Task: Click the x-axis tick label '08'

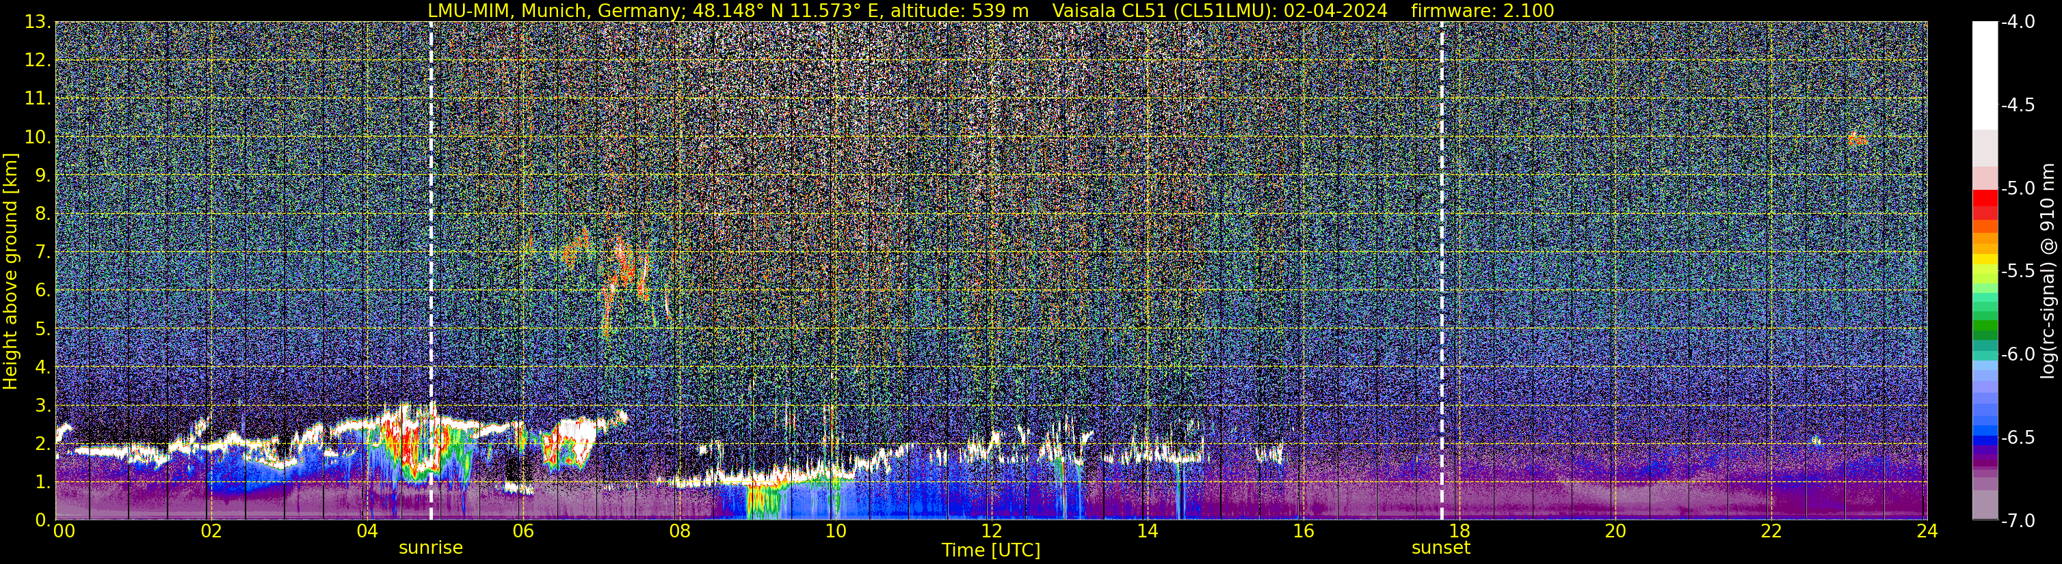Action: [x=679, y=531]
